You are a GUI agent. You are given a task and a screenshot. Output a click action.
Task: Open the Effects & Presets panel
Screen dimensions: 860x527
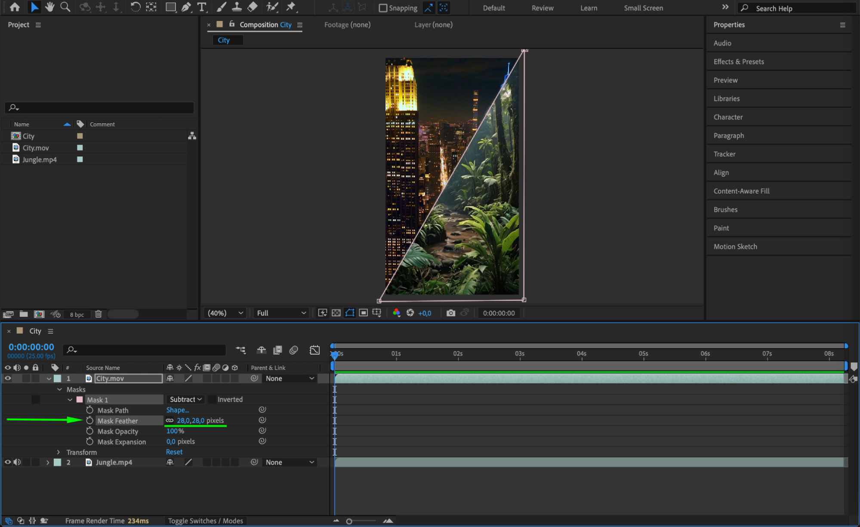click(x=738, y=61)
